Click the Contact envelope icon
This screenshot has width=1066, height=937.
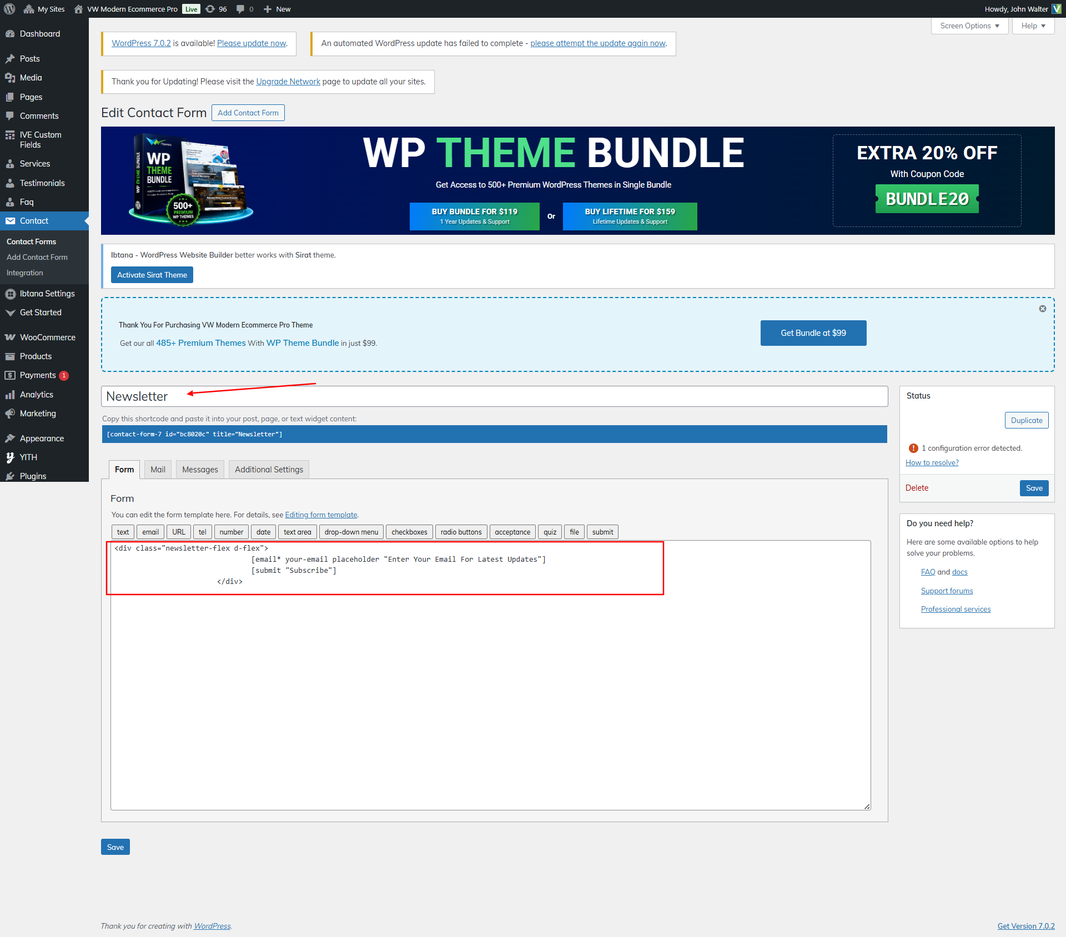[x=10, y=221]
